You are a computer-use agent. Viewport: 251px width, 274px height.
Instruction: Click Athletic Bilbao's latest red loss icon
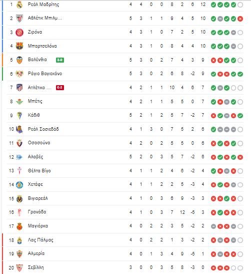coord(240,19)
